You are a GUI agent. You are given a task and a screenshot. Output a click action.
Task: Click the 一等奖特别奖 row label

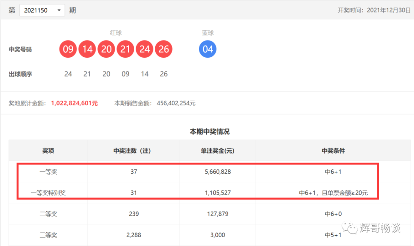48,193
